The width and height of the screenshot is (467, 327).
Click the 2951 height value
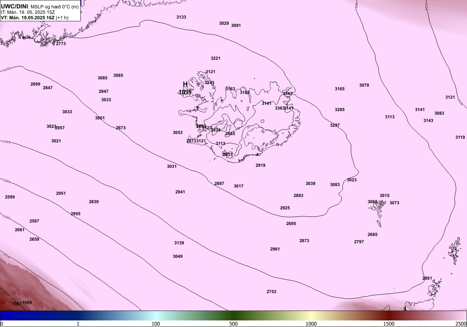click(61, 193)
